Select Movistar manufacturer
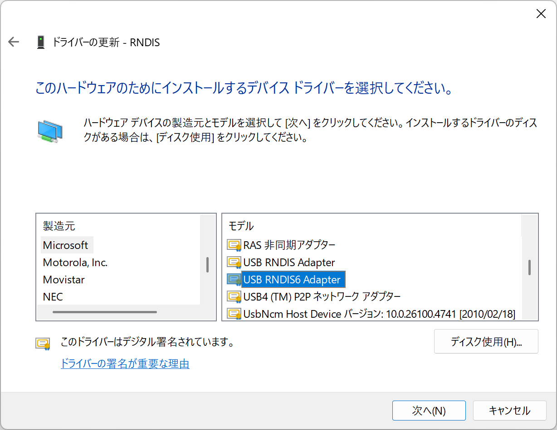The image size is (557, 430). [x=64, y=280]
